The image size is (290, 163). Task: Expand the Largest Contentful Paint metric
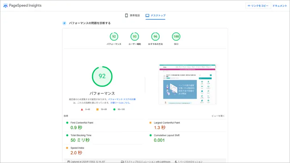click(167, 123)
